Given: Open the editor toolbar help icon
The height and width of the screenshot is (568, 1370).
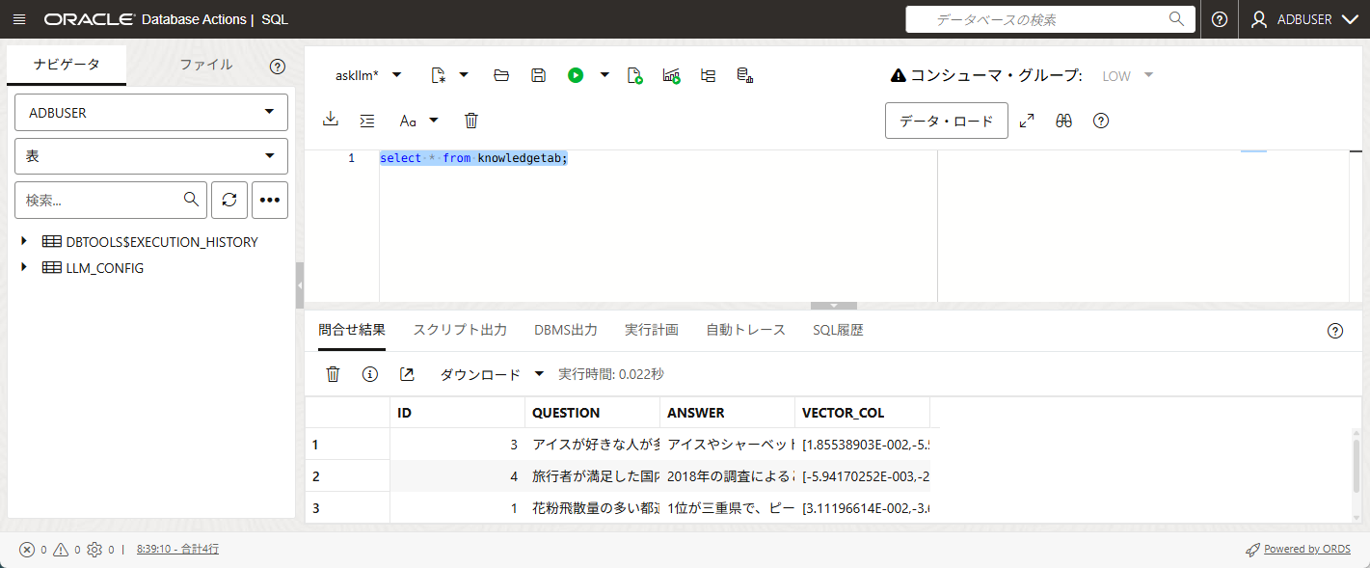Looking at the screenshot, I should 1101,121.
